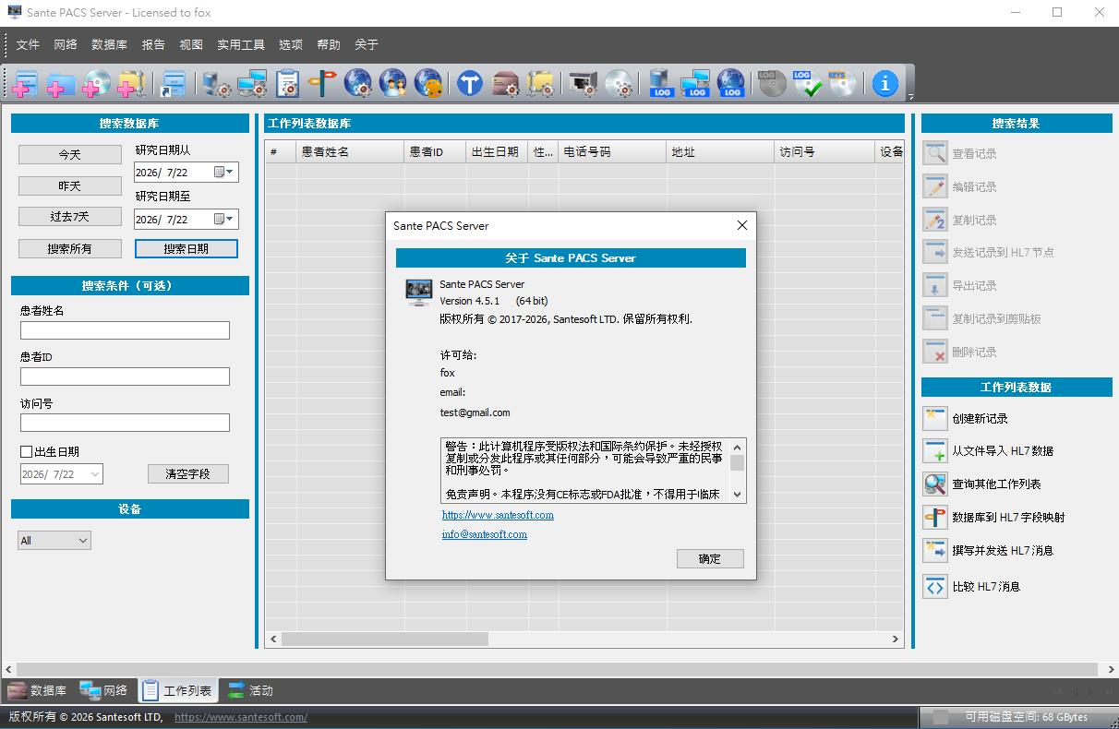The height and width of the screenshot is (729, 1119).
Task: Click the blue T circle toolbar icon
Action: pos(470,83)
